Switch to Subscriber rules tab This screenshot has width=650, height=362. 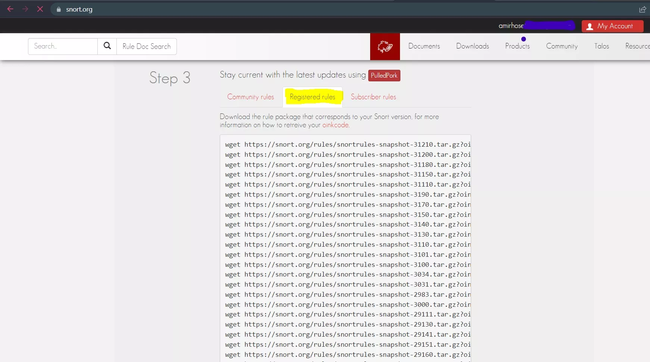coord(373,97)
